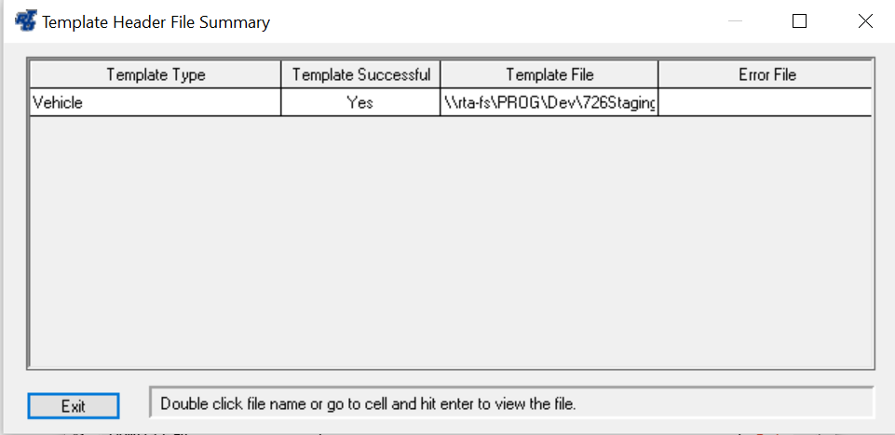Image resolution: width=895 pixels, height=435 pixels.
Task: Click divider between Template Type and Template Successful headers
Action: (281, 74)
